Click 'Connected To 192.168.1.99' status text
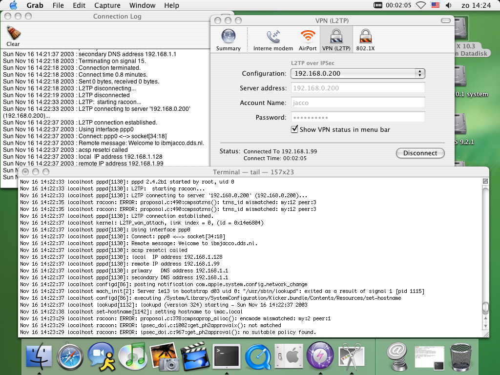 pyautogui.click(x=280, y=151)
